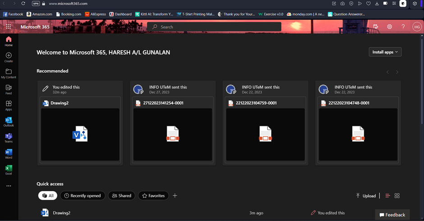424x221 pixels.
Task: Open the AliExpress bookmark
Action: [95, 14]
